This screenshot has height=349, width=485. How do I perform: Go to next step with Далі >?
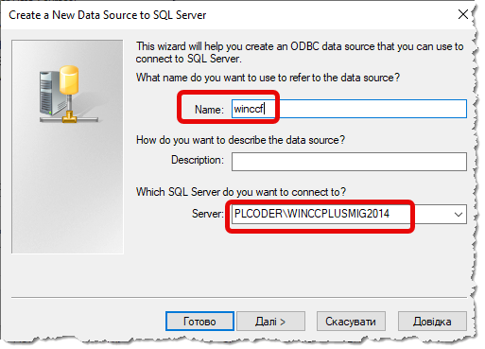coord(270,322)
